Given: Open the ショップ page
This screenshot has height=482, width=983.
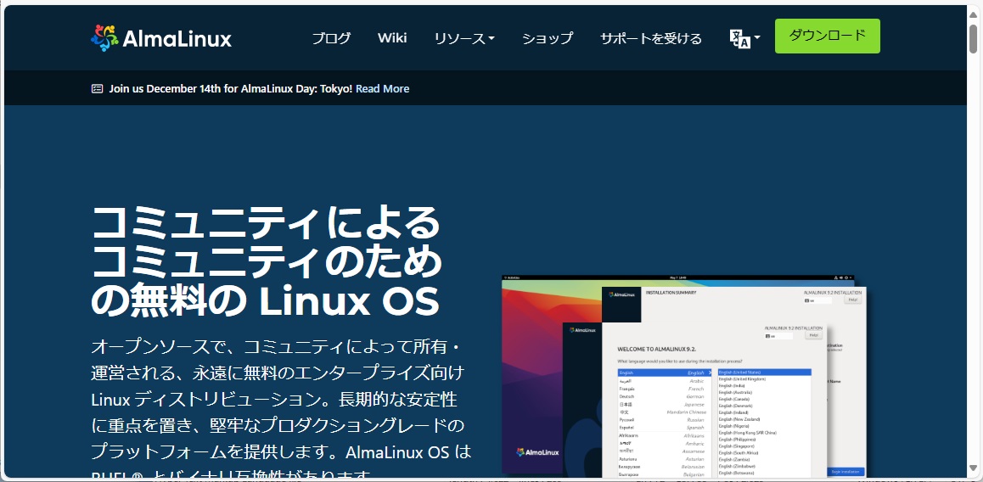Looking at the screenshot, I should coord(548,38).
